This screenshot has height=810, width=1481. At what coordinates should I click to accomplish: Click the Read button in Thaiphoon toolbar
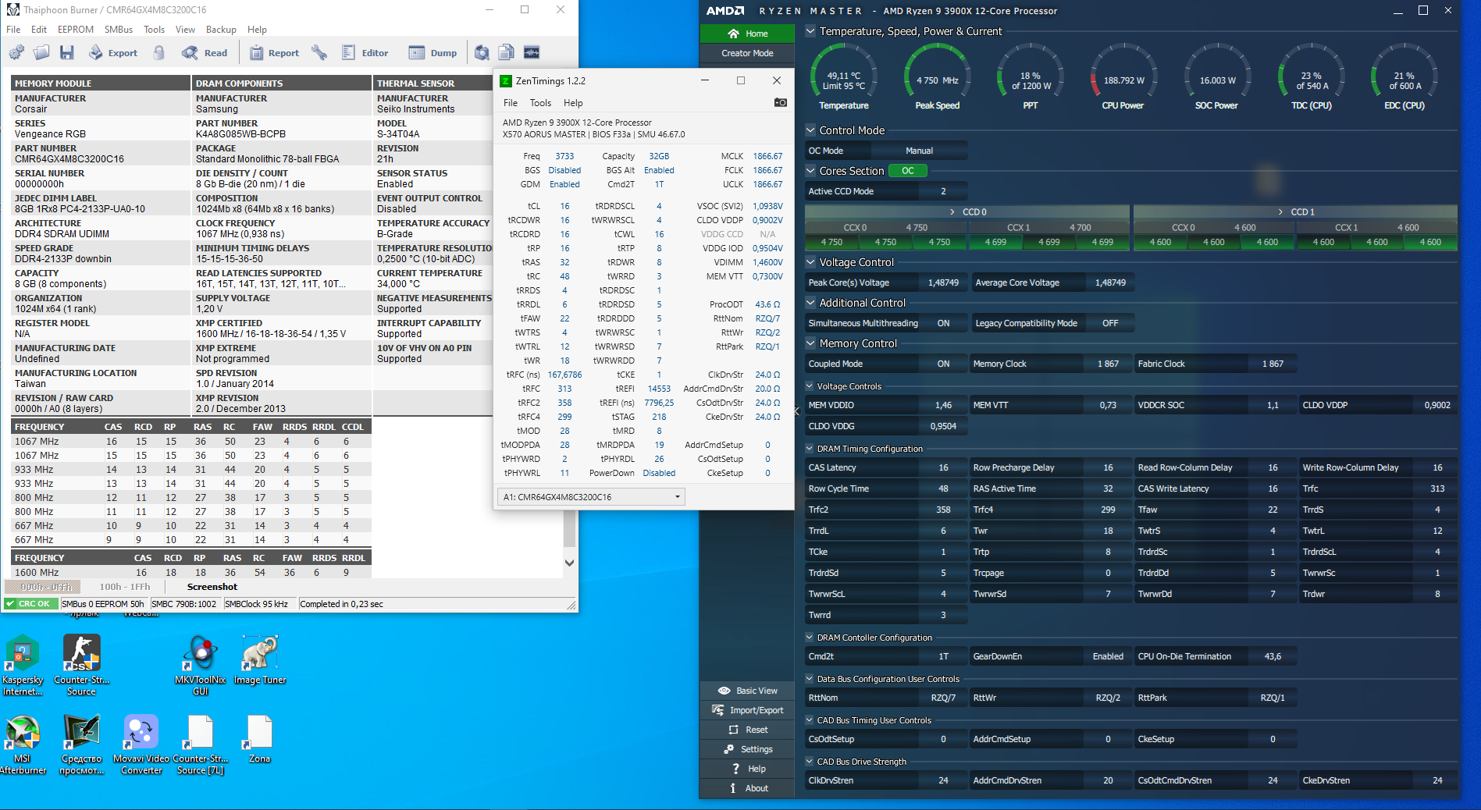point(205,52)
